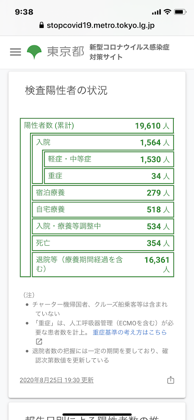Click the 重症 34人 cell

pos(109,176)
